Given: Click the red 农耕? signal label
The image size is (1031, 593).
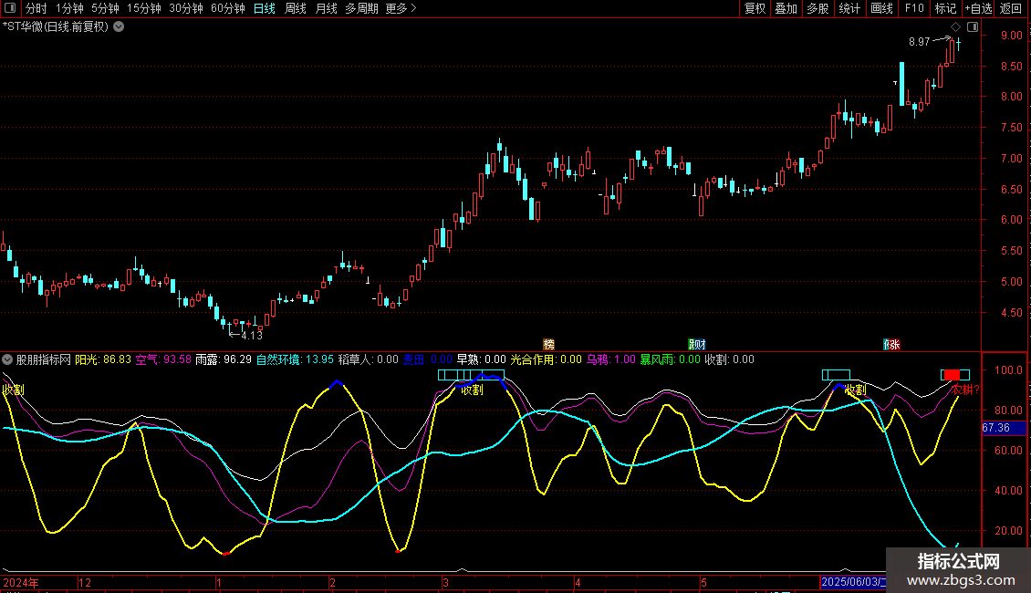Looking at the screenshot, I should tap(965, 390).
